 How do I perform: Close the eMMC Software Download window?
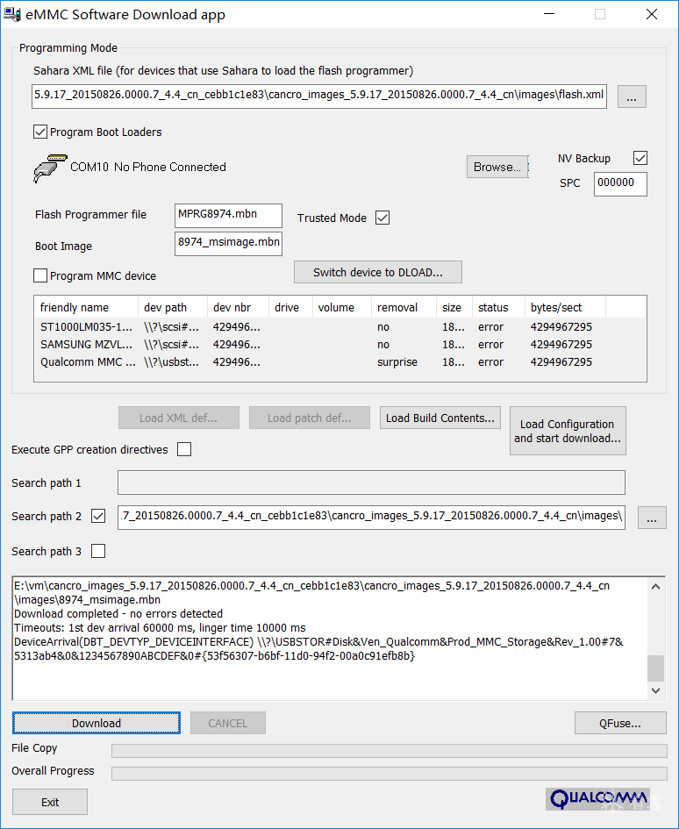point(652,14)
